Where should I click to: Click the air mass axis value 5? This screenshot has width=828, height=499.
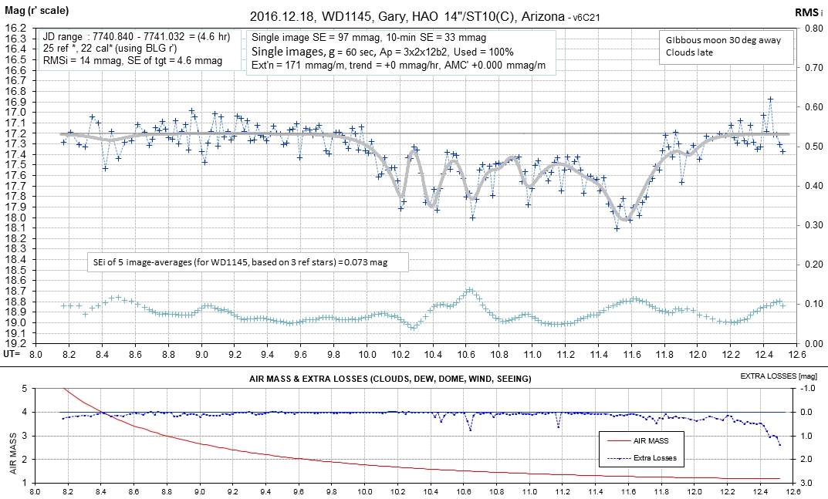tap(24, 389)
